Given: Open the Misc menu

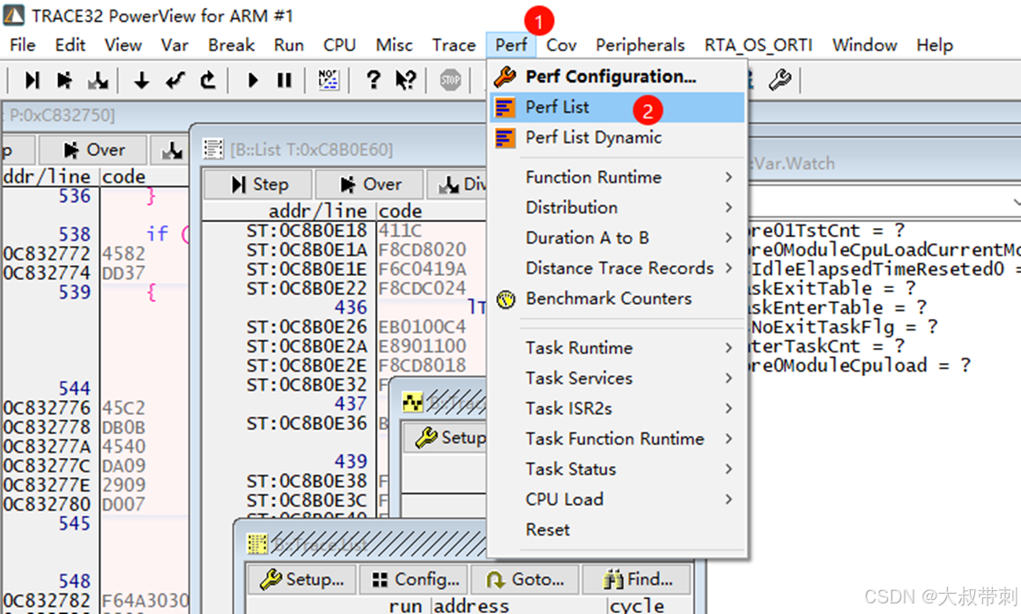Looking at the screenshot, I should [394, 45].
